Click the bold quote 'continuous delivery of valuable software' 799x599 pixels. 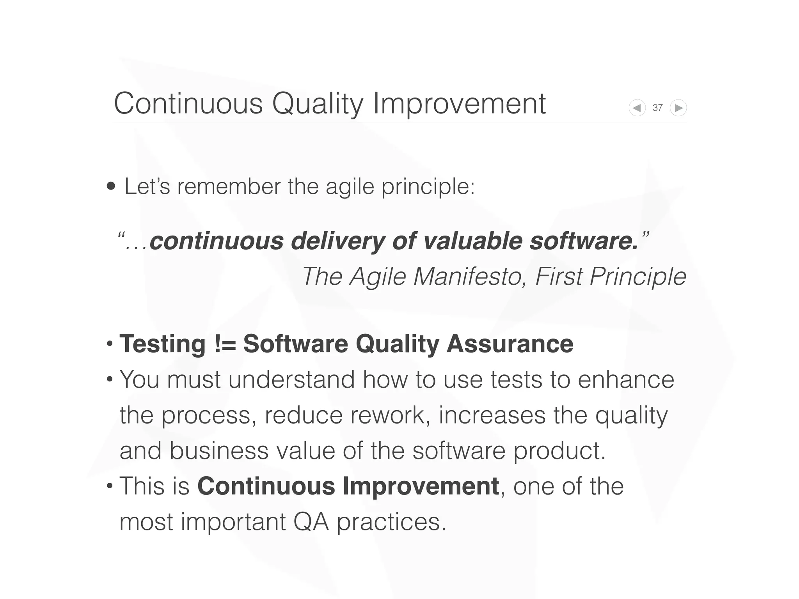coord(394,241)
